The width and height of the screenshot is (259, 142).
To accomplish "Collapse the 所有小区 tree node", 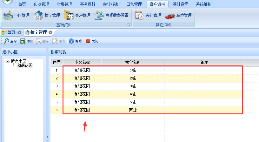I will tap(7, 61).
